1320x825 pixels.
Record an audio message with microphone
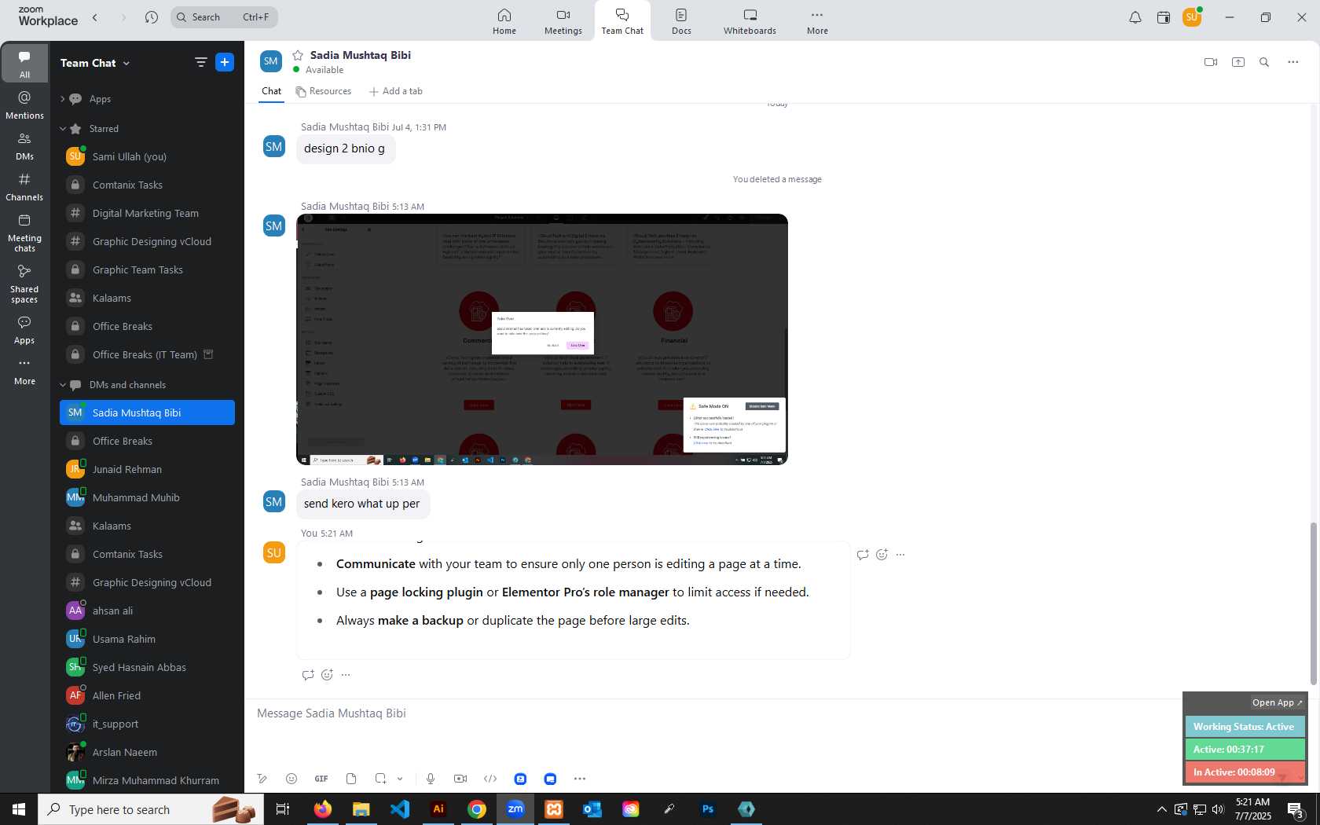click(x=431, y=779)
